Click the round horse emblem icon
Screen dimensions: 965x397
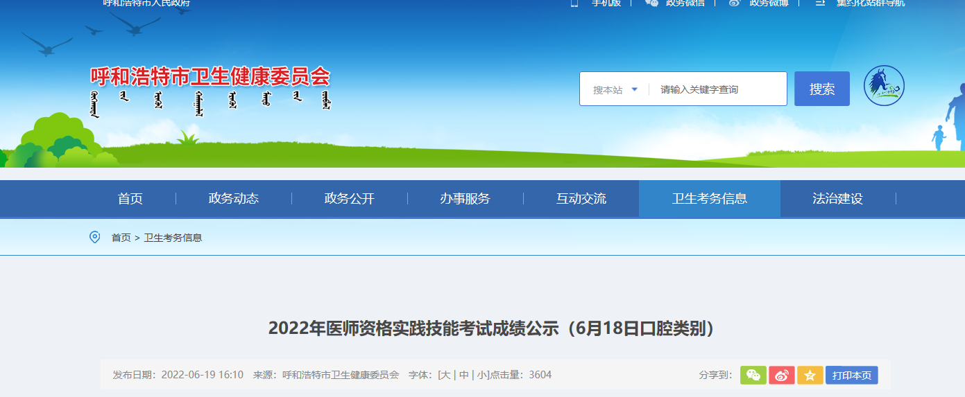point(884,86)
